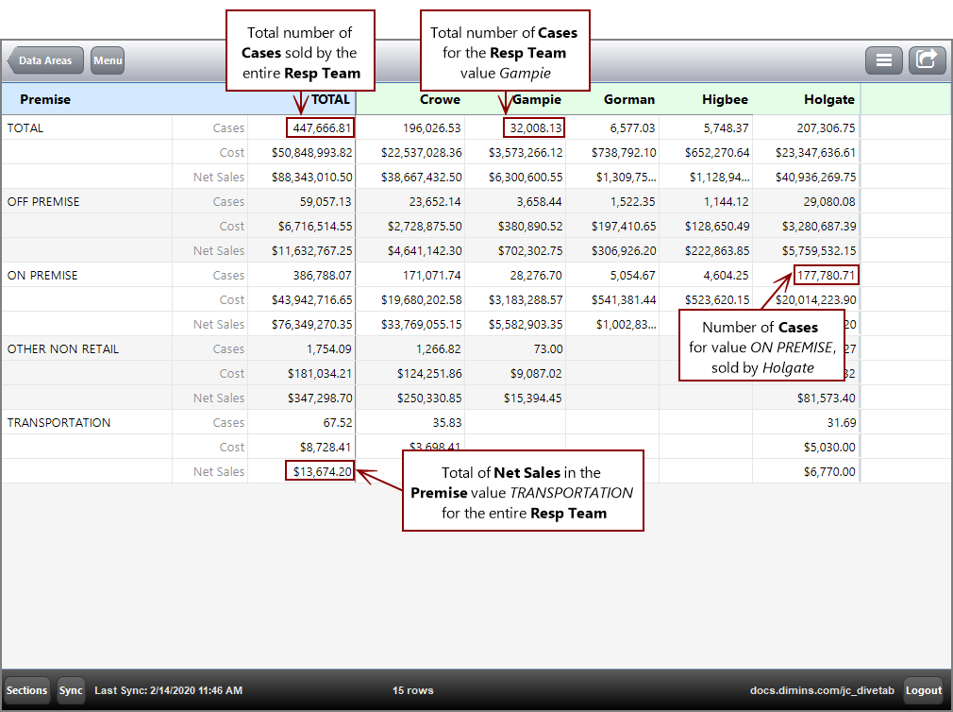This screenshot has height=712, width=953.
Task: Click the 15 rows status indicator
Action: [x=412, y=690]
